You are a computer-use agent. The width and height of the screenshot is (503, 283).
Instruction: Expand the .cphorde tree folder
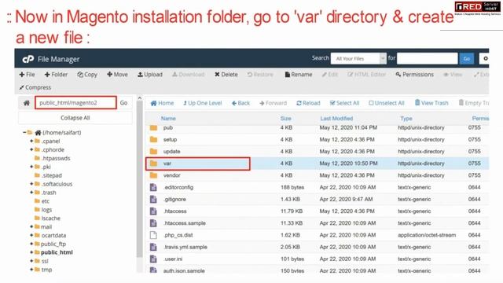pyautogui.click(x=31, y=149)
